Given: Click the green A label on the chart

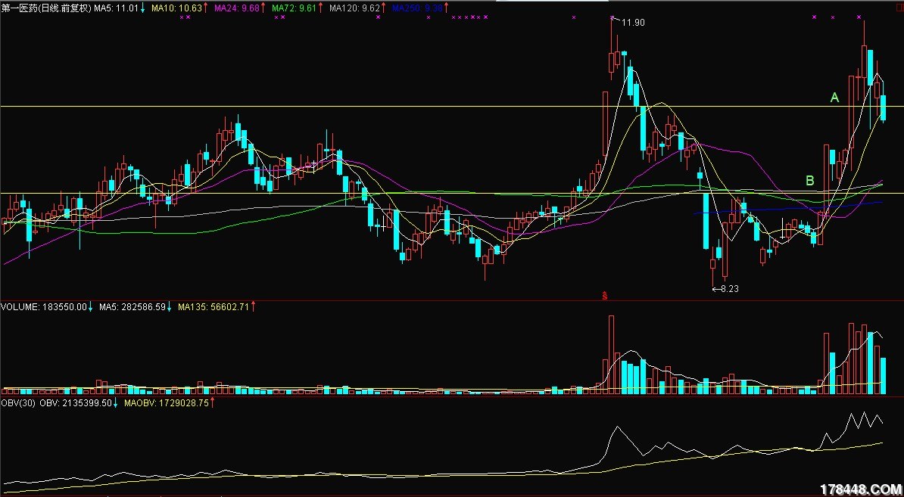Looking at the screenshot, I should click(x=834, y=98).
